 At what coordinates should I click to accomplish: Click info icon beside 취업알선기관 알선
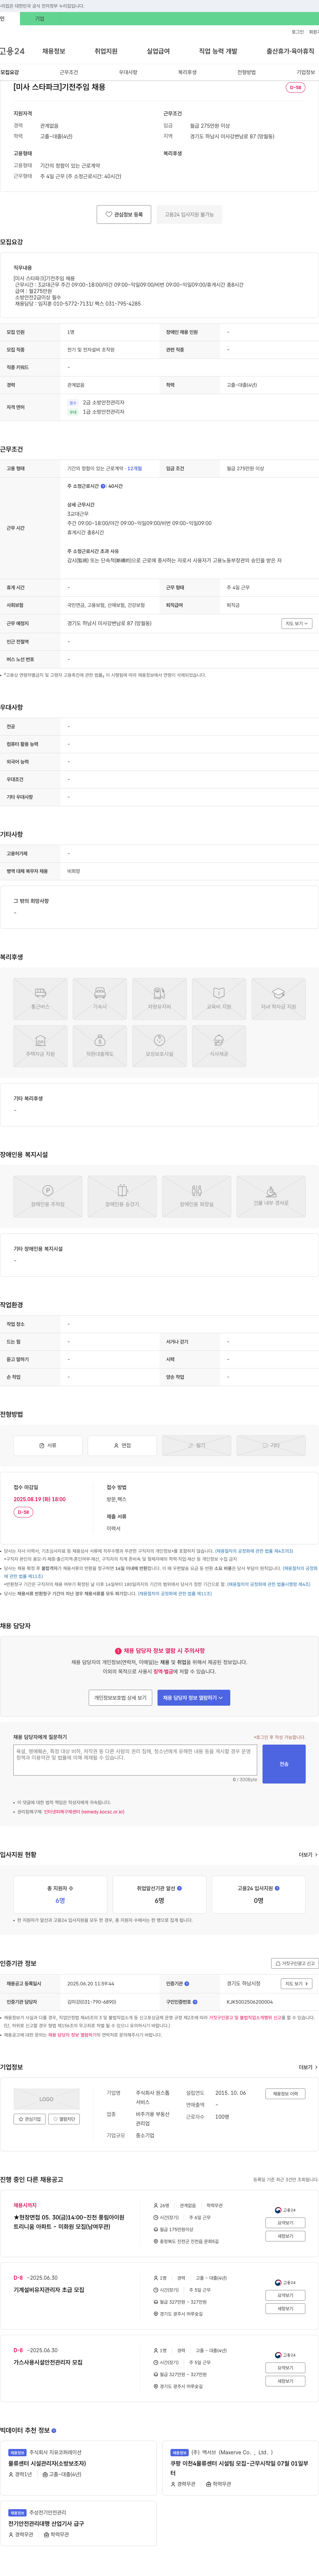click(179, 1888)
